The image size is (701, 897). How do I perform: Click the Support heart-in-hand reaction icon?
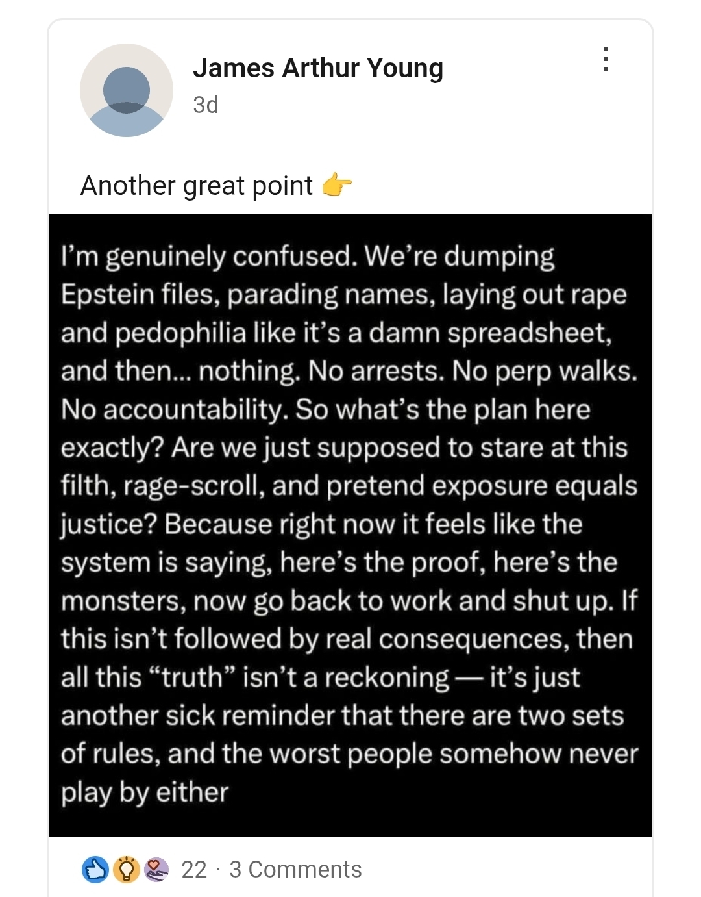click(156, 869)
